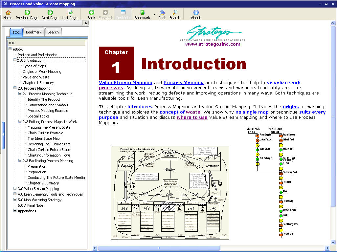Screen dimensions: 337x252
Task: Select Process Mapping Example topic
Action: click(48, 111)
